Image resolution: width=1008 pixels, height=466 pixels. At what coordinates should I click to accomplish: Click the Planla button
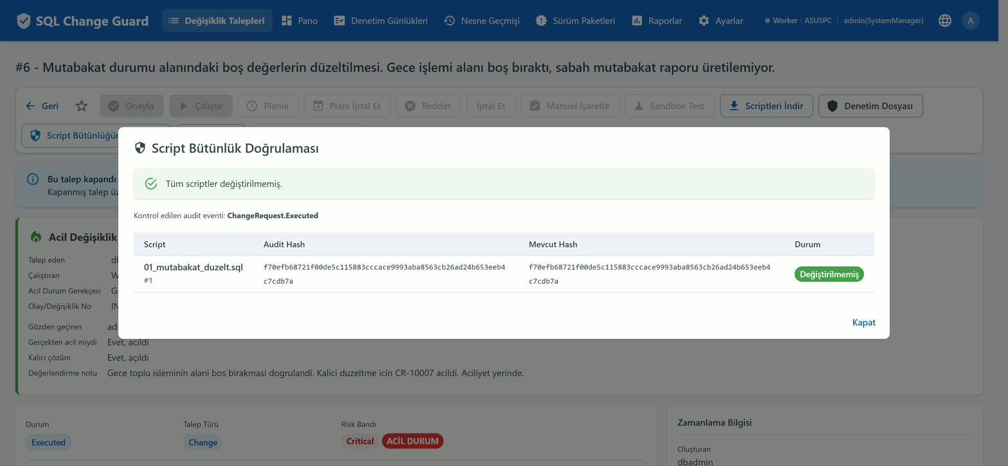click(x=268, y=106)
